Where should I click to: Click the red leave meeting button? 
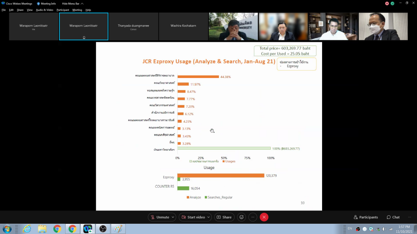(x=264, y=217)
